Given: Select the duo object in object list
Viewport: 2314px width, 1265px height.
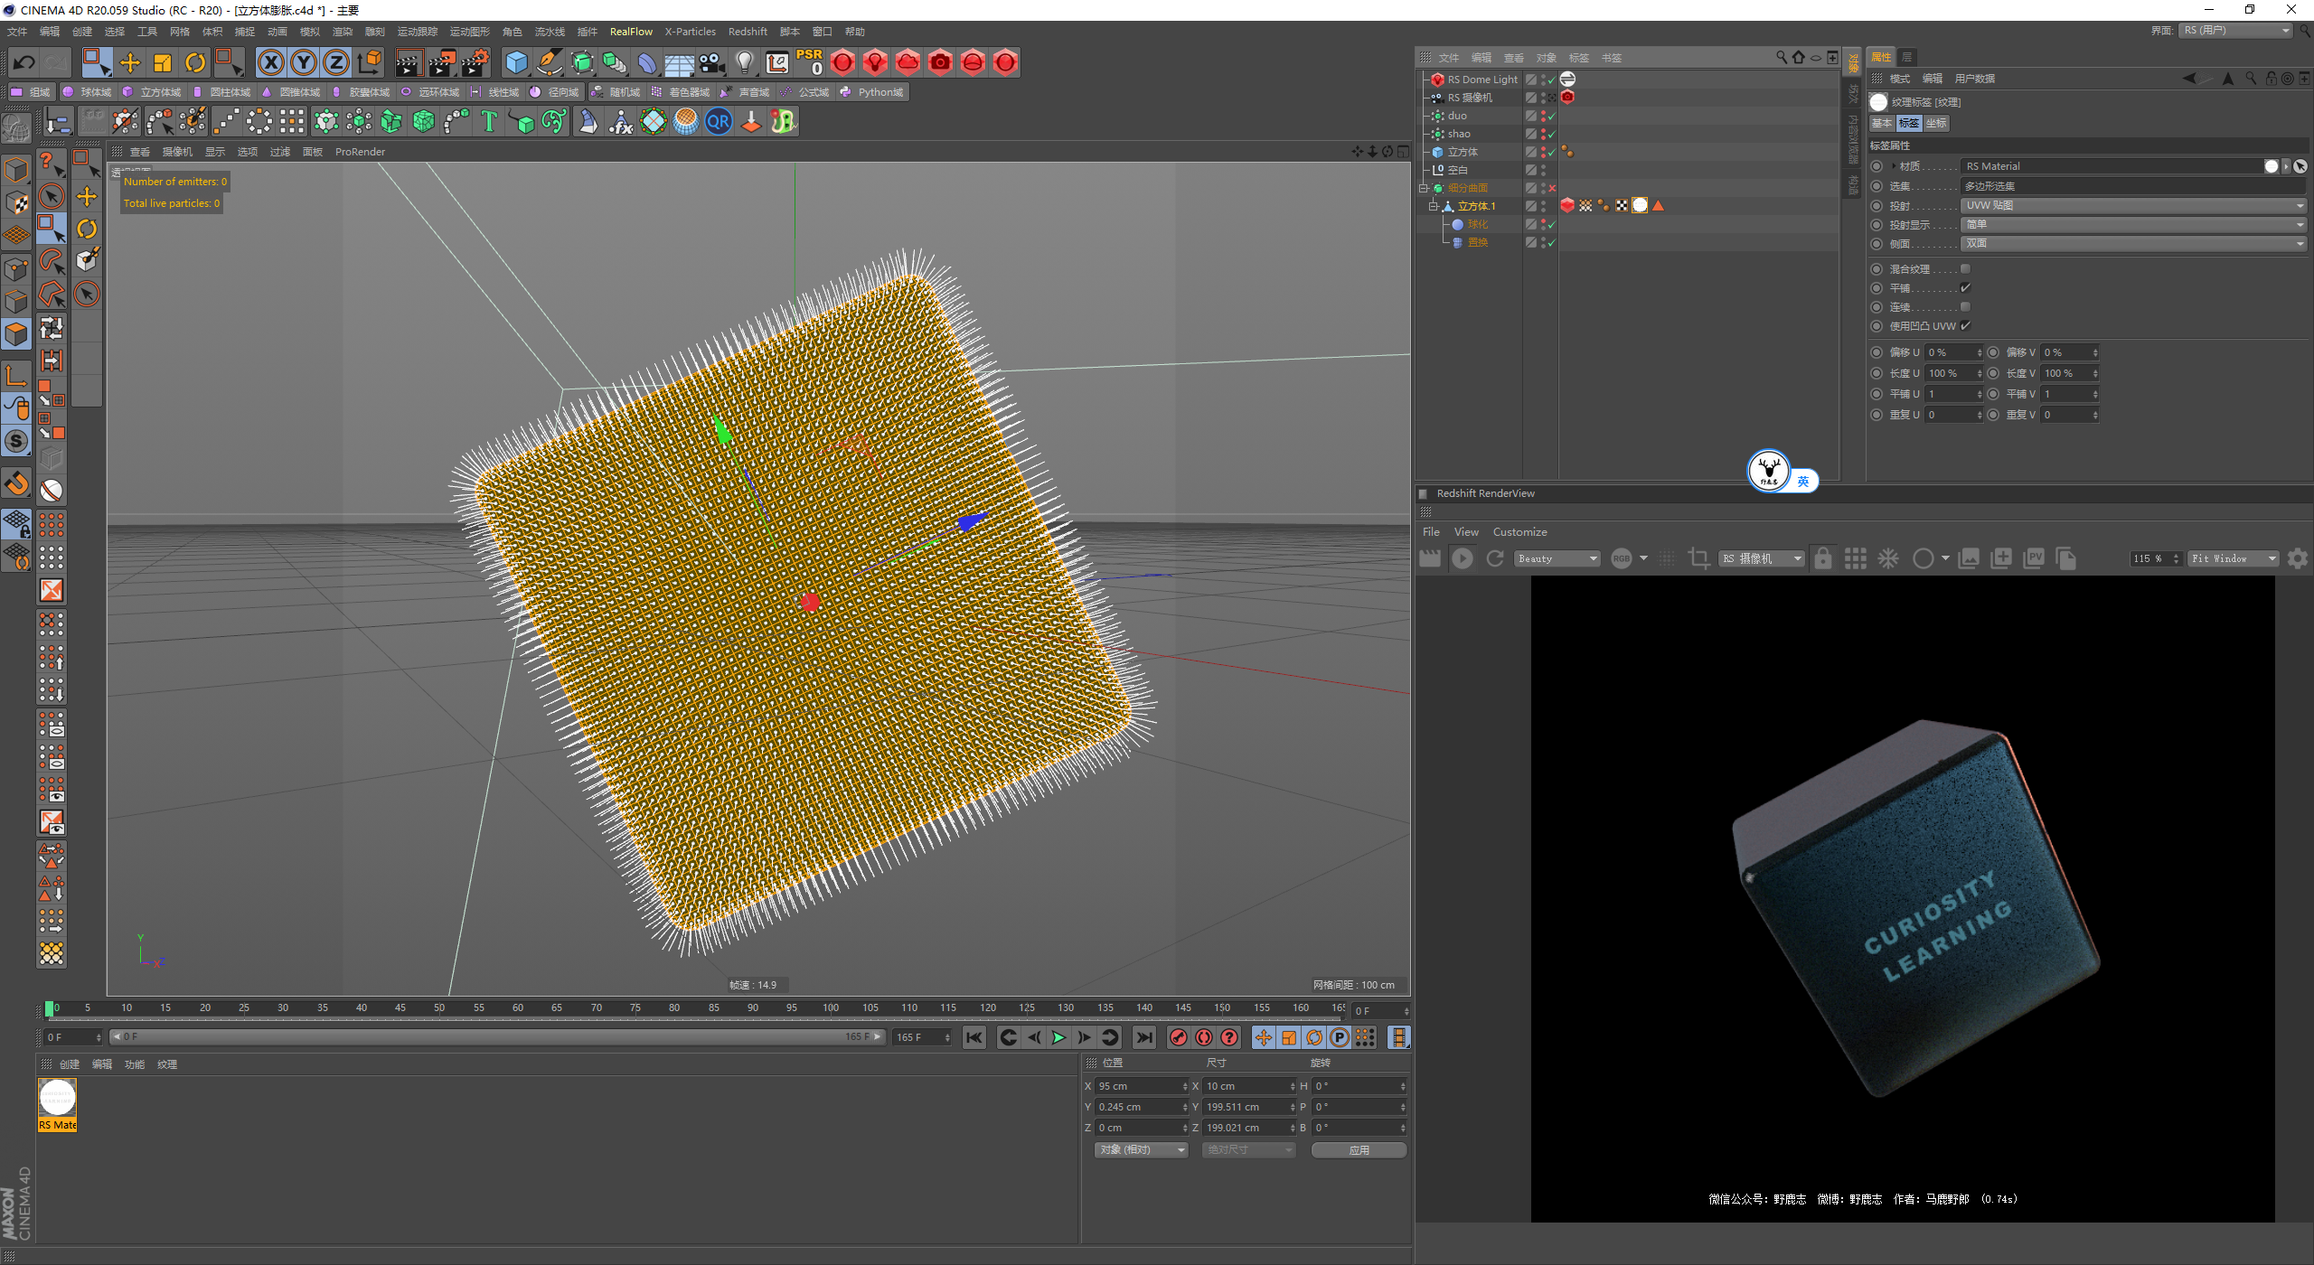Looking at the screenshot, I should coord(1457,116).
